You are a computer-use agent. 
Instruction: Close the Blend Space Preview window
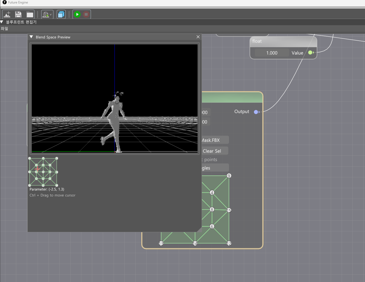point(198,37)
